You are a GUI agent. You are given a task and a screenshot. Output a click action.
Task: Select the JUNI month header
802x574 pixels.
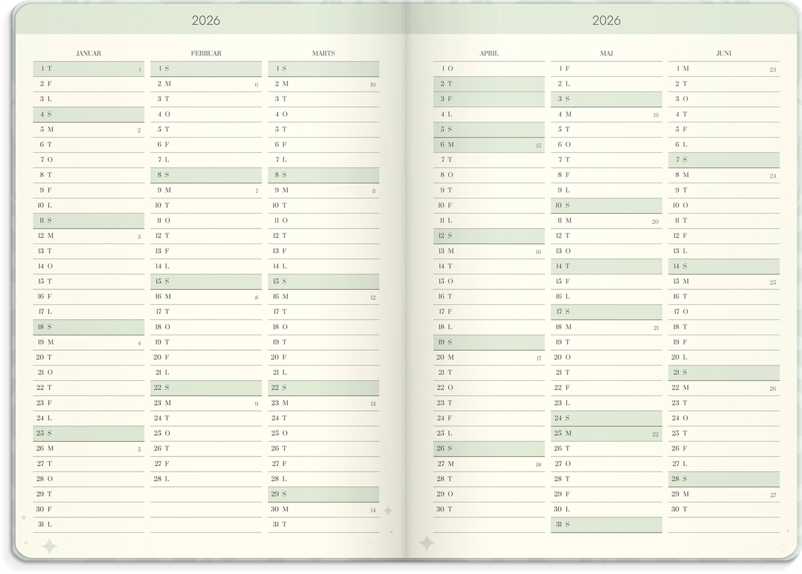[723, 53]
